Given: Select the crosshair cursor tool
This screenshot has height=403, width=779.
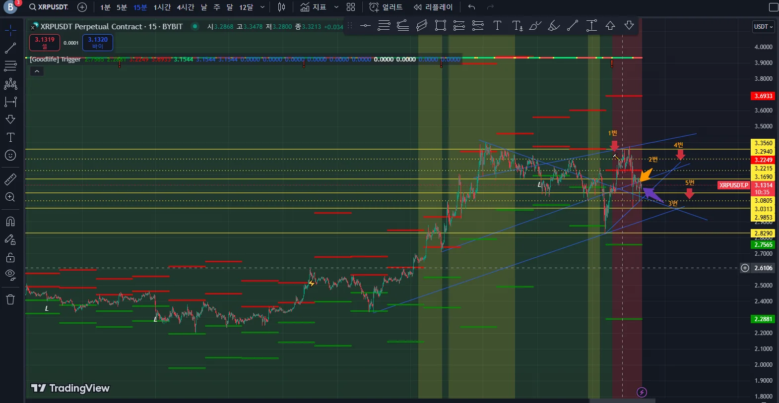Looking at the screenshot, I should pyautogui.click(x=10, y=31).
